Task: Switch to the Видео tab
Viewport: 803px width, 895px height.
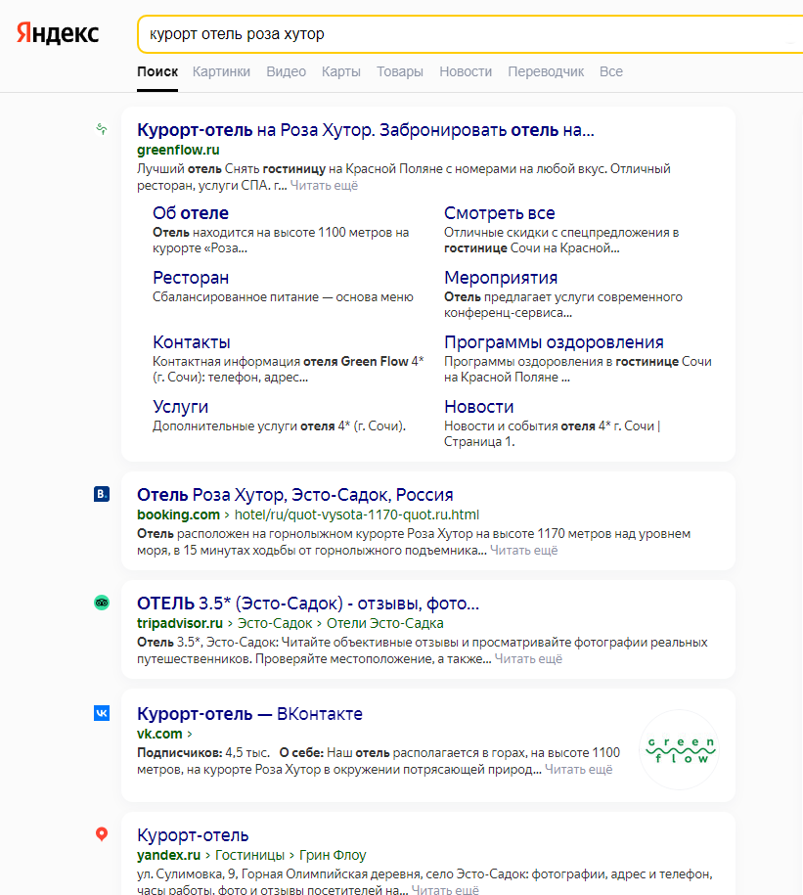Action: pyautogui.click(x=287, y=72)
